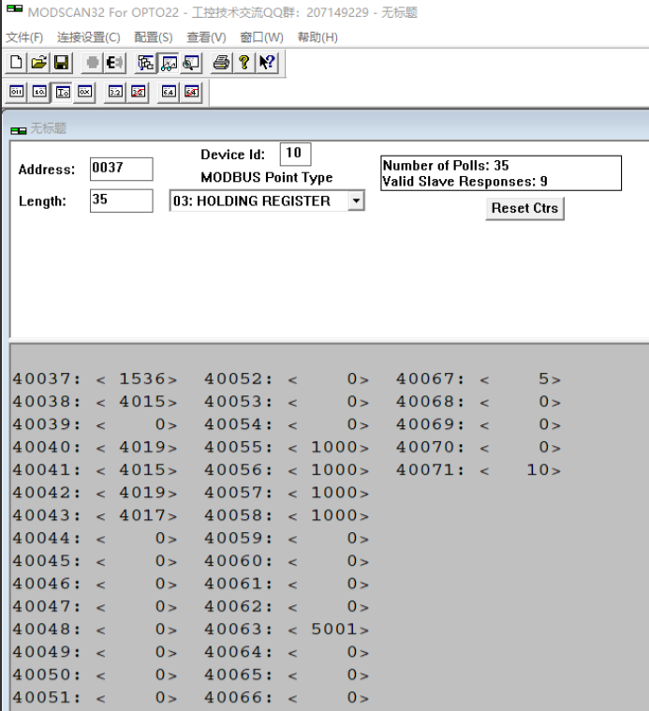Click the child window document icon
The height and width of the screenshot is (711, 649).
click(19, 130)
